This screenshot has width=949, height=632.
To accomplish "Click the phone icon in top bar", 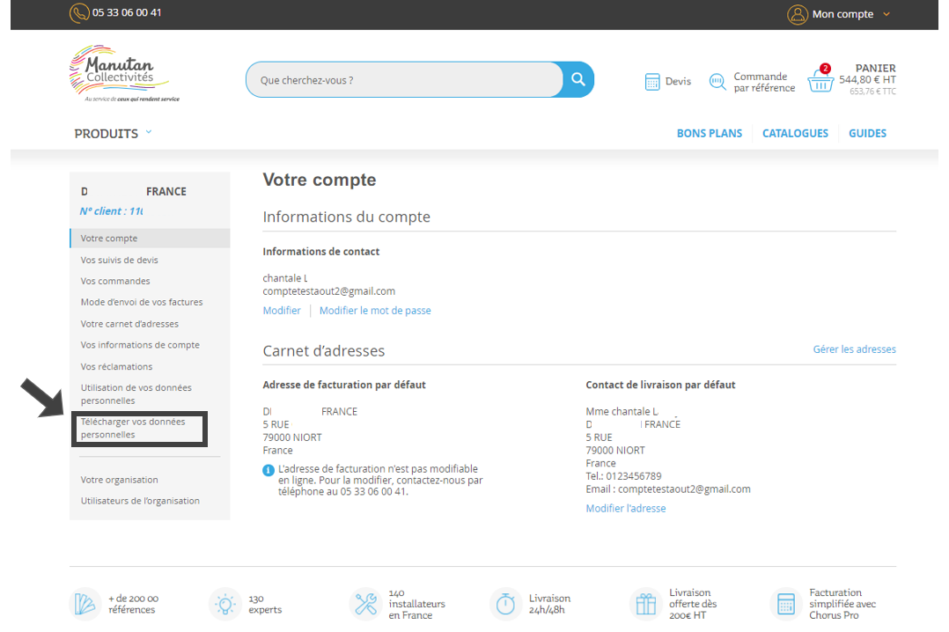I will tap(79, 13).
